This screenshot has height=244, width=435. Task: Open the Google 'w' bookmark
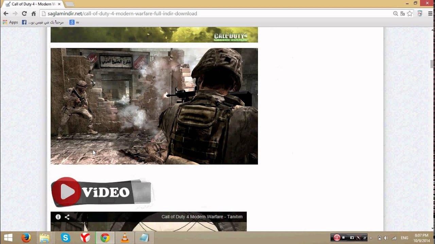tap(74, 22)
